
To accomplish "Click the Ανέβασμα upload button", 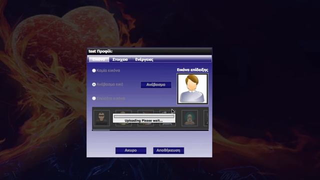I will coord(156,84).
